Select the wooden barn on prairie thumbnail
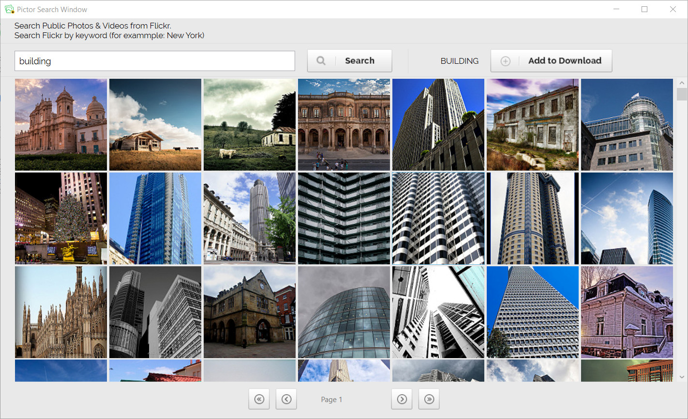This screenshot has width=688, height=419. (155, 125)
